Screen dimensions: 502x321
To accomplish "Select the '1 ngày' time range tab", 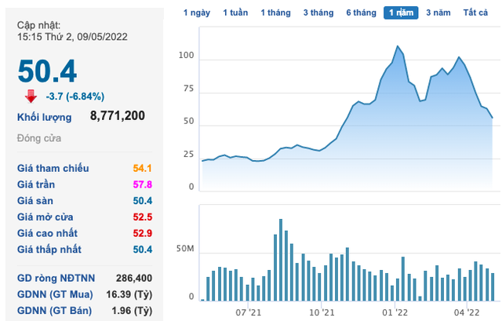I will [x=196, y=13].
